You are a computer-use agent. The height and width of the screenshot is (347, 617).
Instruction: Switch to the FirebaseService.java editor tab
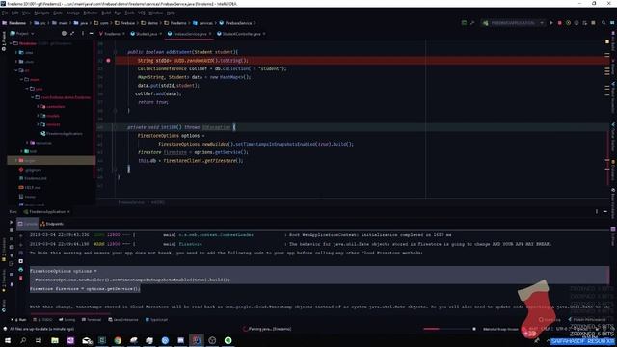click(x=190, y=34)
